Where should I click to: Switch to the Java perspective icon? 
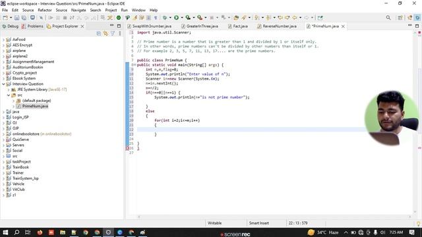pos(410,18)
